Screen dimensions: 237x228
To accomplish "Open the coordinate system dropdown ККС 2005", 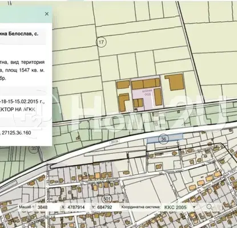I will click(180, 207).
